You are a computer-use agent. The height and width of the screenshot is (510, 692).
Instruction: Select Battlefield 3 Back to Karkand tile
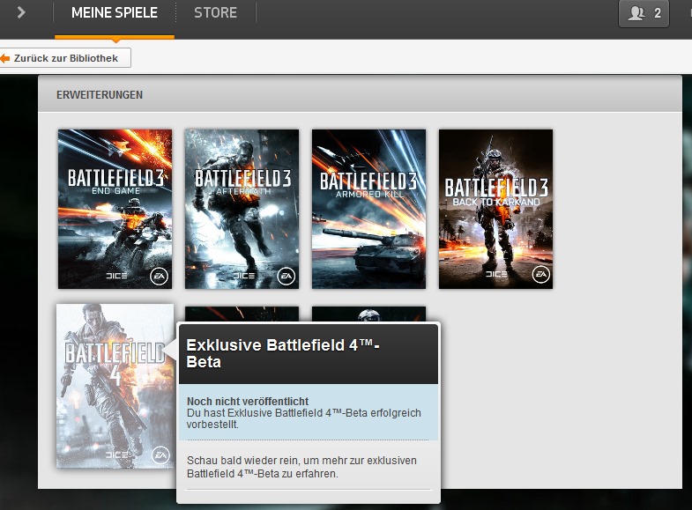click(x=495, y=209)
